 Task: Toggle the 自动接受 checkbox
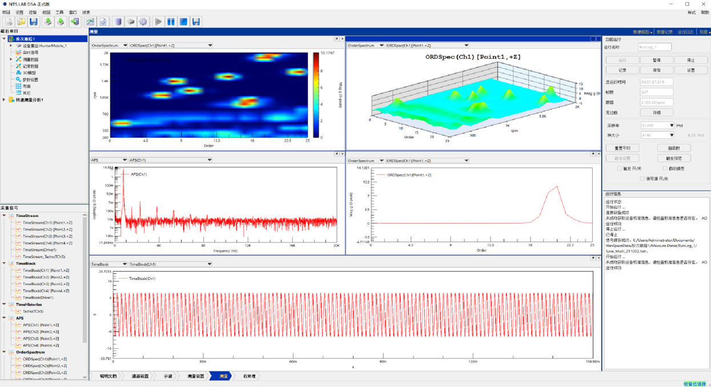coord(665,169)
